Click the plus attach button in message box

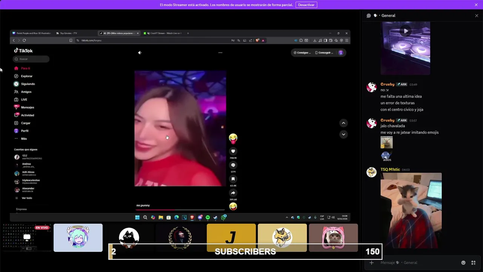tap(372, 263)
